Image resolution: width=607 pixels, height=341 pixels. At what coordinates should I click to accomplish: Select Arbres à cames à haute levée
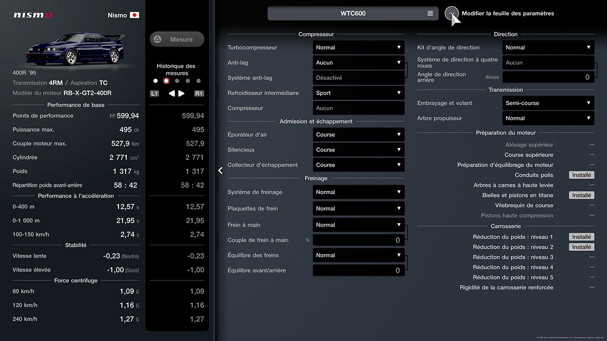click(x=513, y=185)
